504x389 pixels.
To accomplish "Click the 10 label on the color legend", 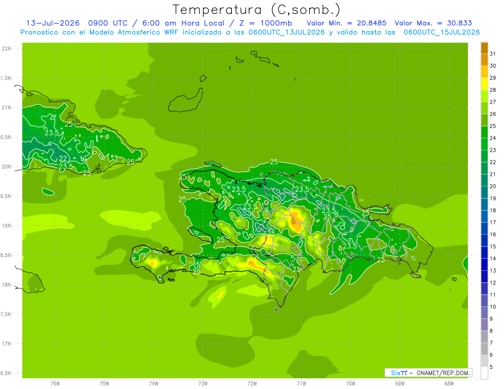I will (x=493, y=307).
